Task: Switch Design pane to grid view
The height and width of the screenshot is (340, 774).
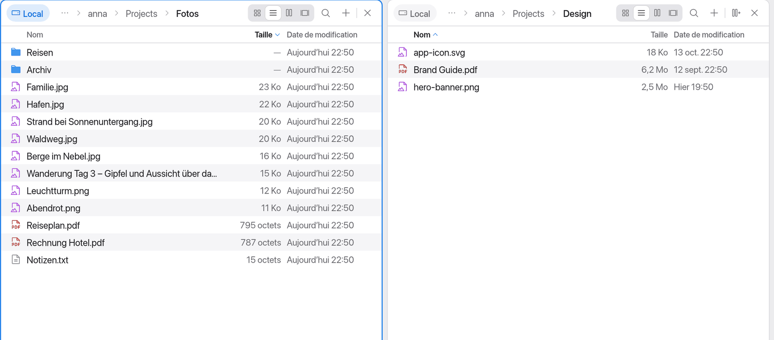Action: [x=625, y=13]
